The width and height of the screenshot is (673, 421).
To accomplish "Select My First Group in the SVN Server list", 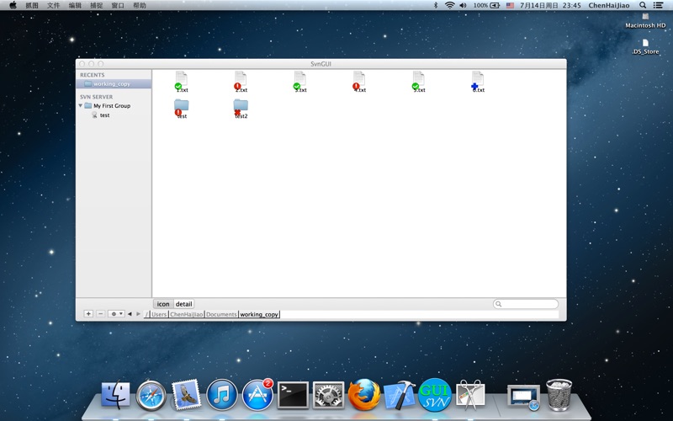I will [x=112, y=106].
